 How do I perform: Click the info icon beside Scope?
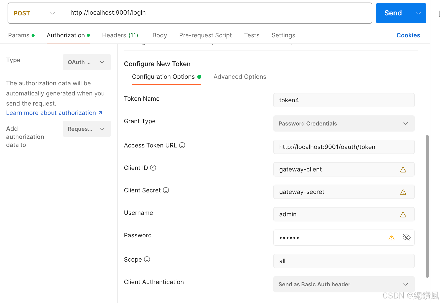coord(147,259)
